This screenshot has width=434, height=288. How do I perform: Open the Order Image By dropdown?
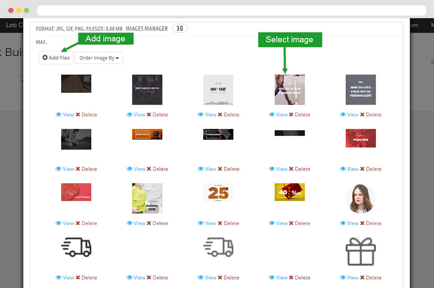(99, 58)
